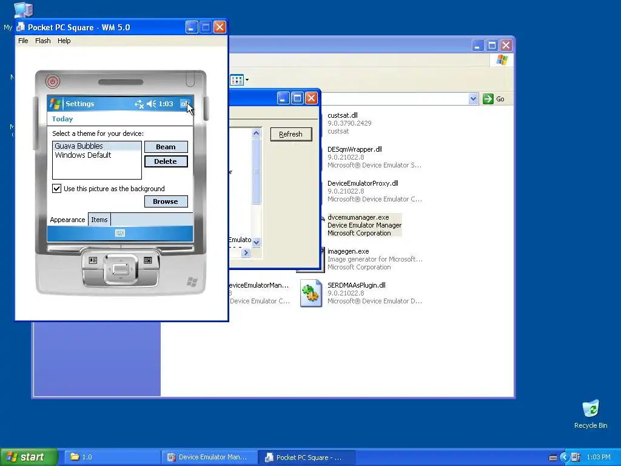The image size is (621, 466).
Task: Show the on-screen keyboard icon
Action: [120, 233]
